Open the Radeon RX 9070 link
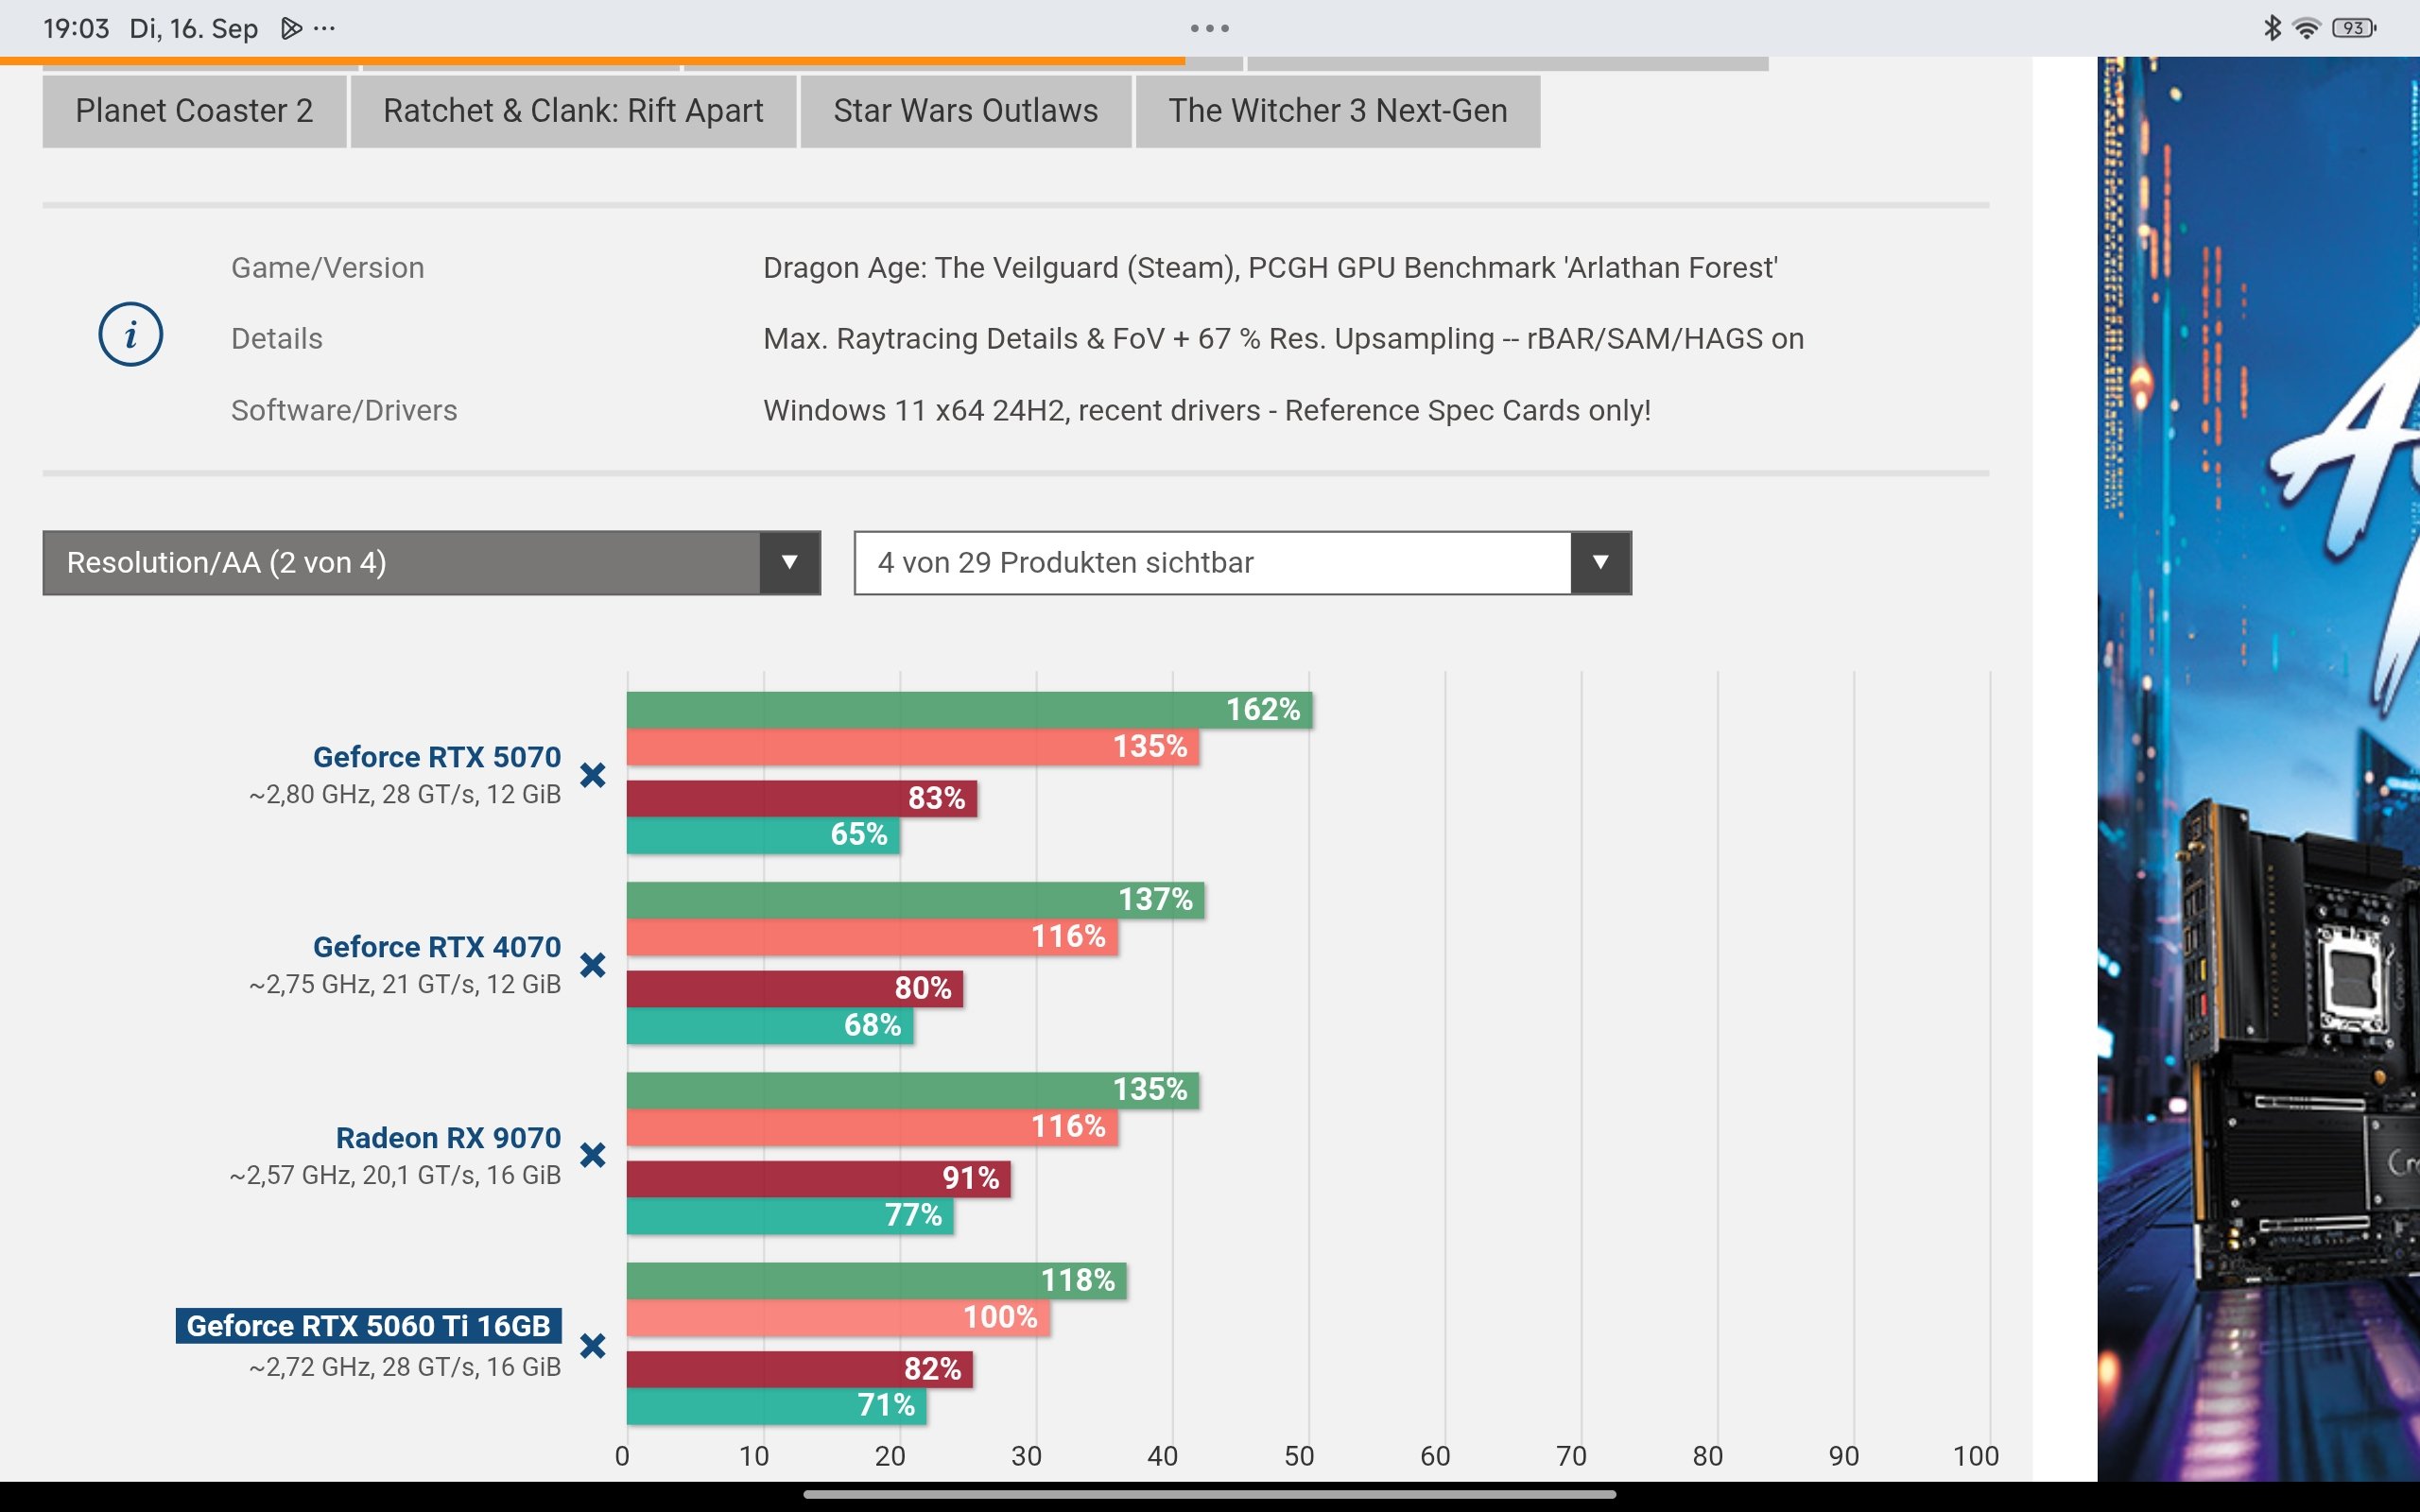2420x1512 pixels. coord(448,1138)
